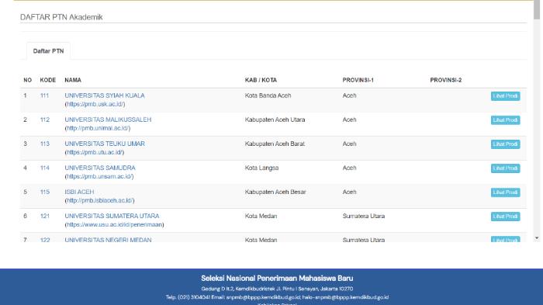Click Lihat Prodi for Universitas Teuku Umar
This screenshot has height=305, width=543.
[505, 144]
